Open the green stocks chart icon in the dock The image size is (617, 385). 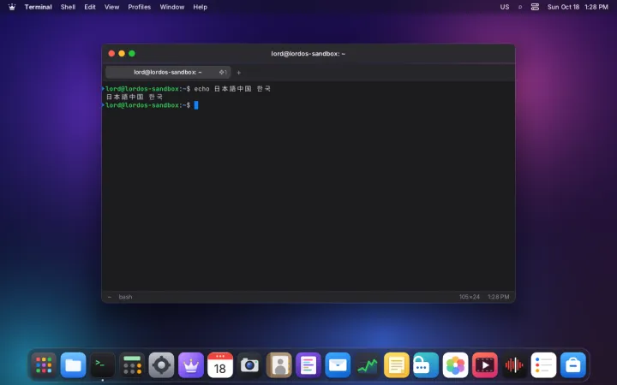[x=367, y=365]
